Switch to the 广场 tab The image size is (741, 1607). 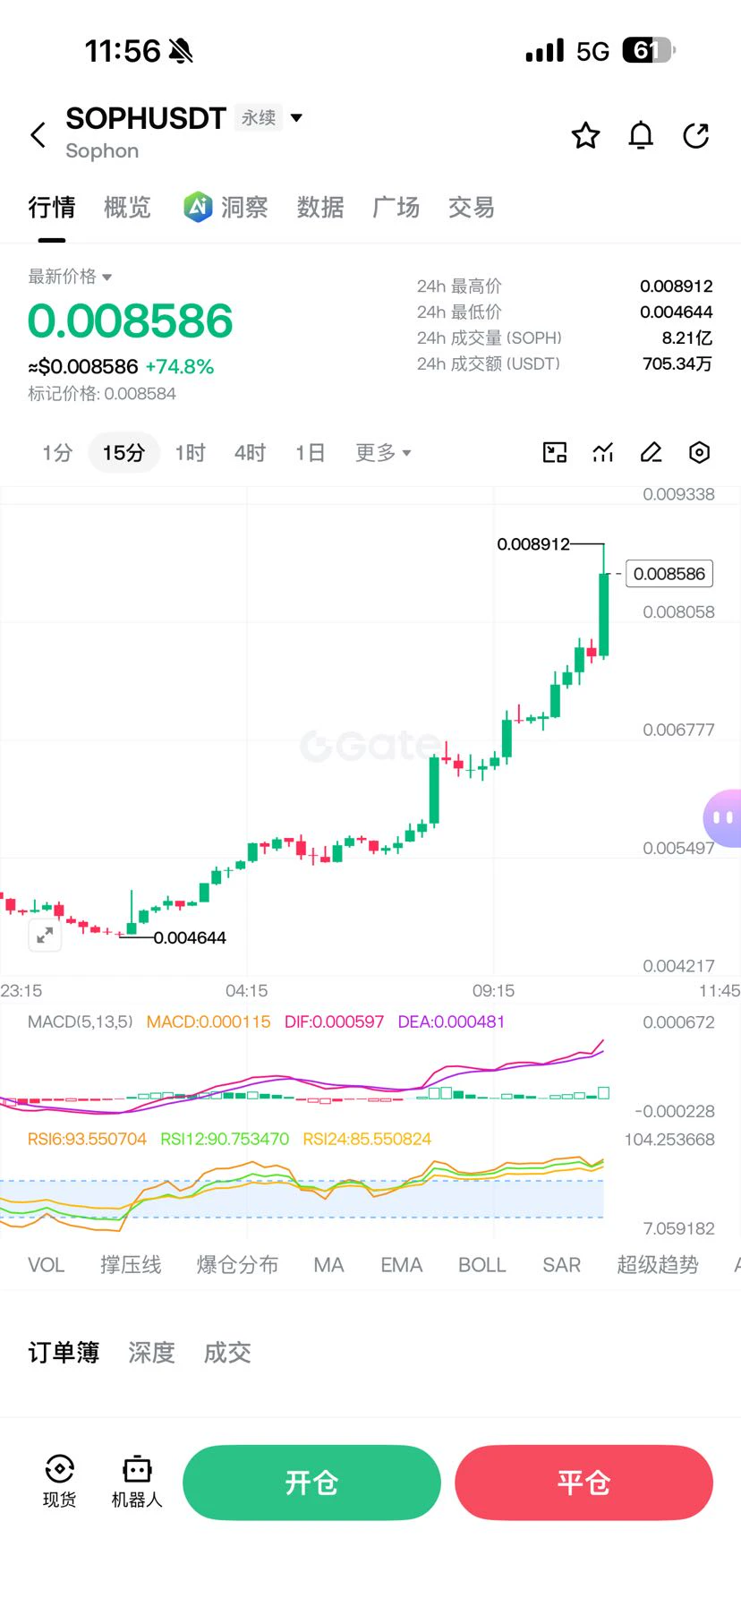pyautogui.click(x=396, y=208)
